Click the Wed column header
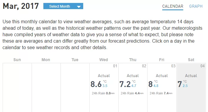Image resolution: width=208 pixels, height=112 pixels. (x=104, y=60)
